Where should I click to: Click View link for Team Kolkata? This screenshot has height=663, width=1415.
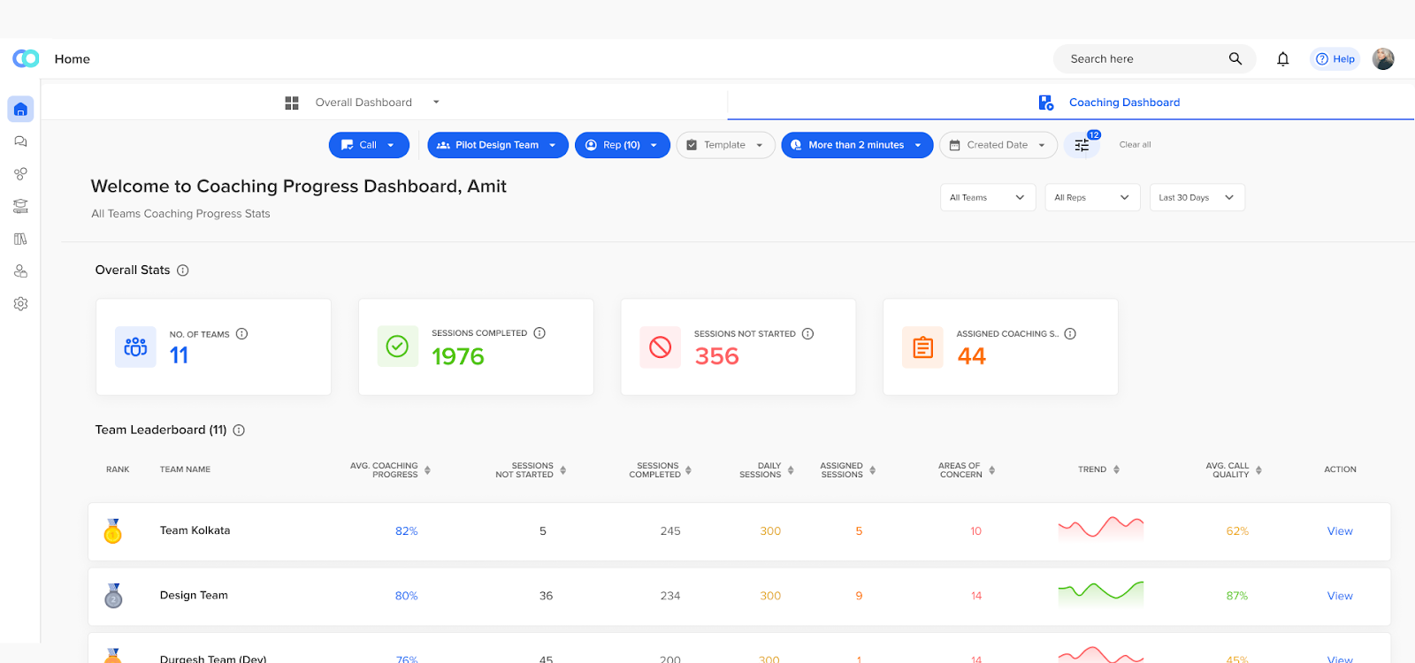pyautogui.click(x=1340, y=531)
